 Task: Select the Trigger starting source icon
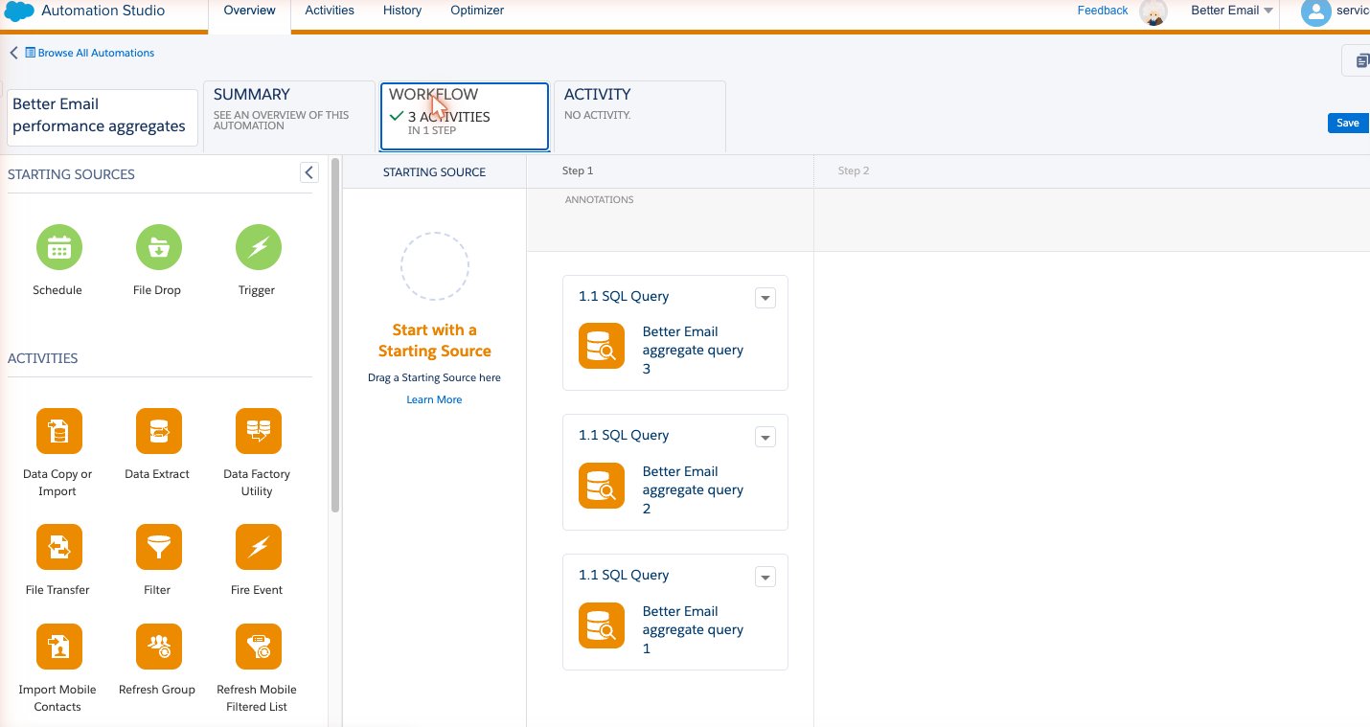click(259, 247)
